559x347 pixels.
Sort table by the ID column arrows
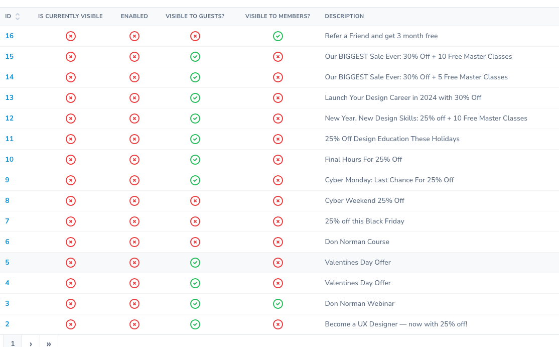click(x=18, y=17)
